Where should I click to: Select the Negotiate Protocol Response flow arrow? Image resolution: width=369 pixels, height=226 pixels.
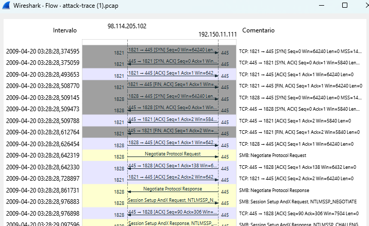pos(173,190)
